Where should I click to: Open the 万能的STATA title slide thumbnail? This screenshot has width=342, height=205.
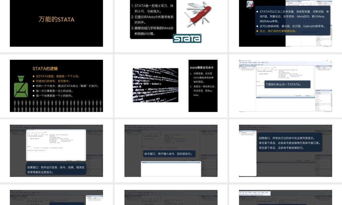coord(56,23)
